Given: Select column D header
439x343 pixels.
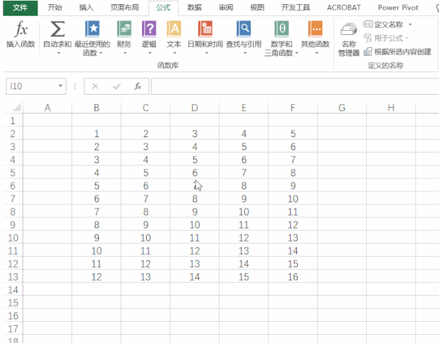Looking at the screenshot, I should (x=195, y=108).
